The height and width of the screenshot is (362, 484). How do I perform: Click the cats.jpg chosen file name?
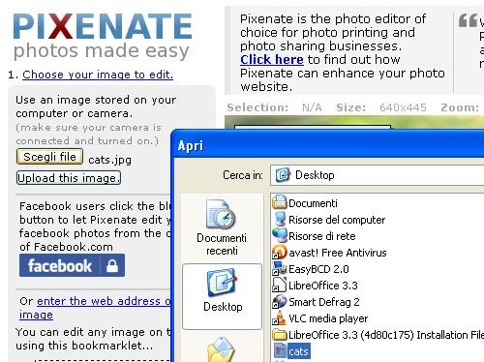point(109,160)
